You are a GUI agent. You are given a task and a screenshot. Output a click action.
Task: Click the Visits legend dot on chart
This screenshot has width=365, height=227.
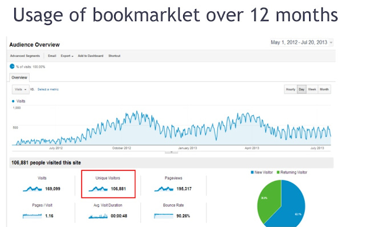pos(13,101)
